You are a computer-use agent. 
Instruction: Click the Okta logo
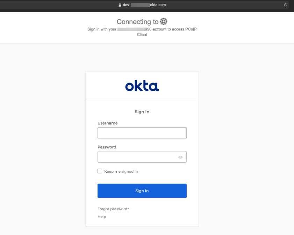[x=142, y=86]
